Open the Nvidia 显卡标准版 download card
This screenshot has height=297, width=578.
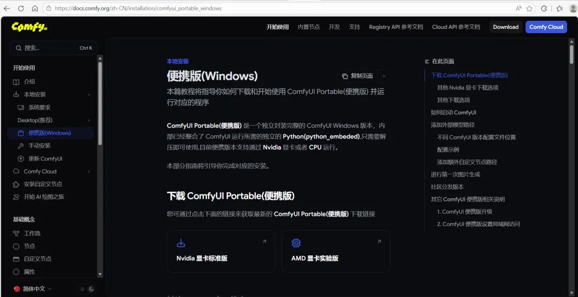click(x=221, y=252)
